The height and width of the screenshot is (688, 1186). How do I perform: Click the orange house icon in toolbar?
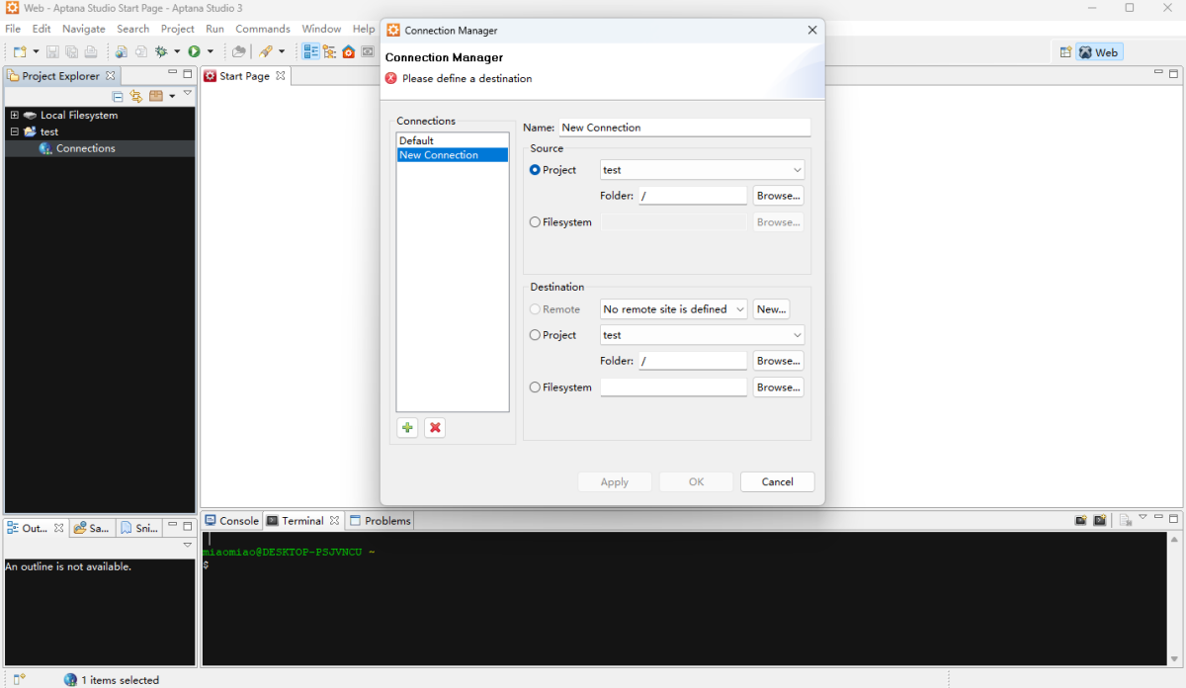click(x=348, y=51)
